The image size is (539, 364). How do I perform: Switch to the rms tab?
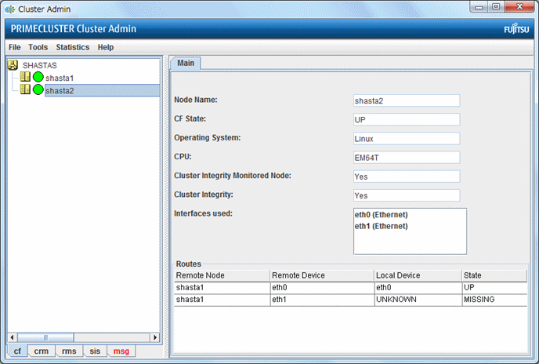pos(69,351)
